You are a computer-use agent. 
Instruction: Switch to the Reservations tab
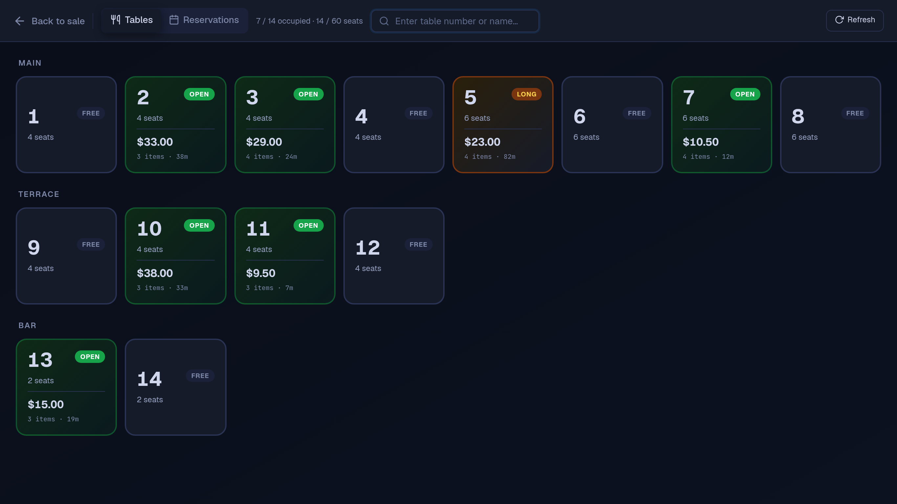(205, 20)
